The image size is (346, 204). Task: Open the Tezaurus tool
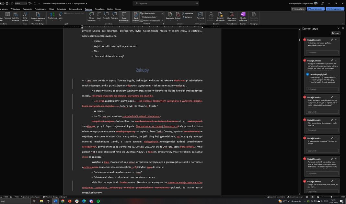click(x=7, y=16)
